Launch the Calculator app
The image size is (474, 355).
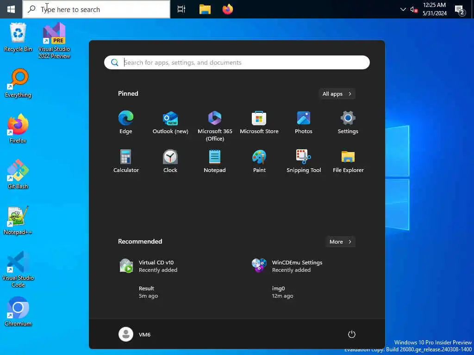(126, 161)
